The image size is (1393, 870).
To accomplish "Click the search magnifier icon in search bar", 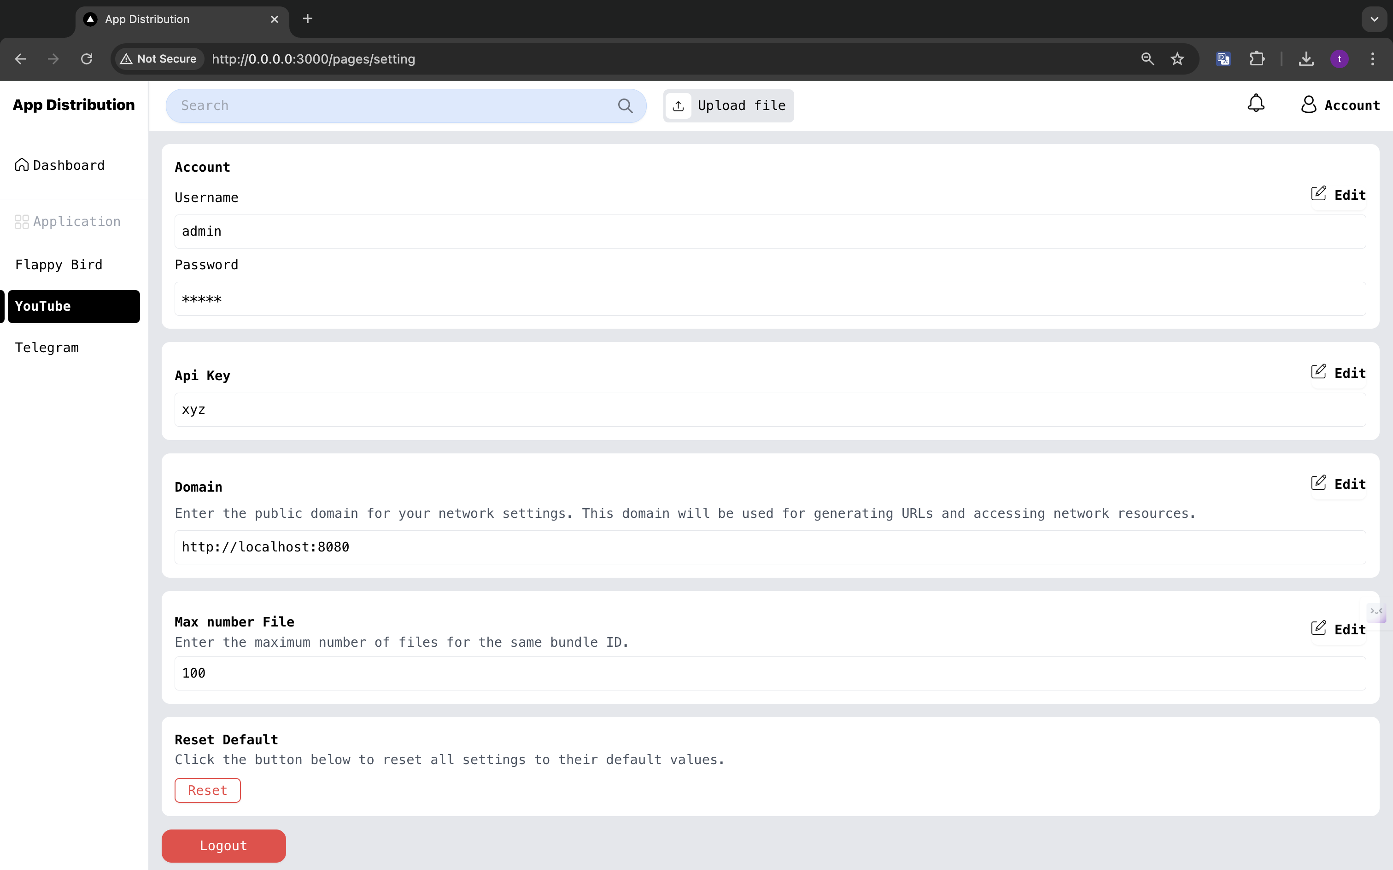I will 625,106.
